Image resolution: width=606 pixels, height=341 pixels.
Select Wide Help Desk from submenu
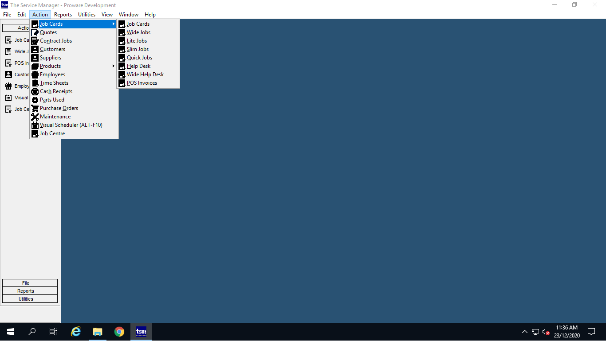click(145, 74)
